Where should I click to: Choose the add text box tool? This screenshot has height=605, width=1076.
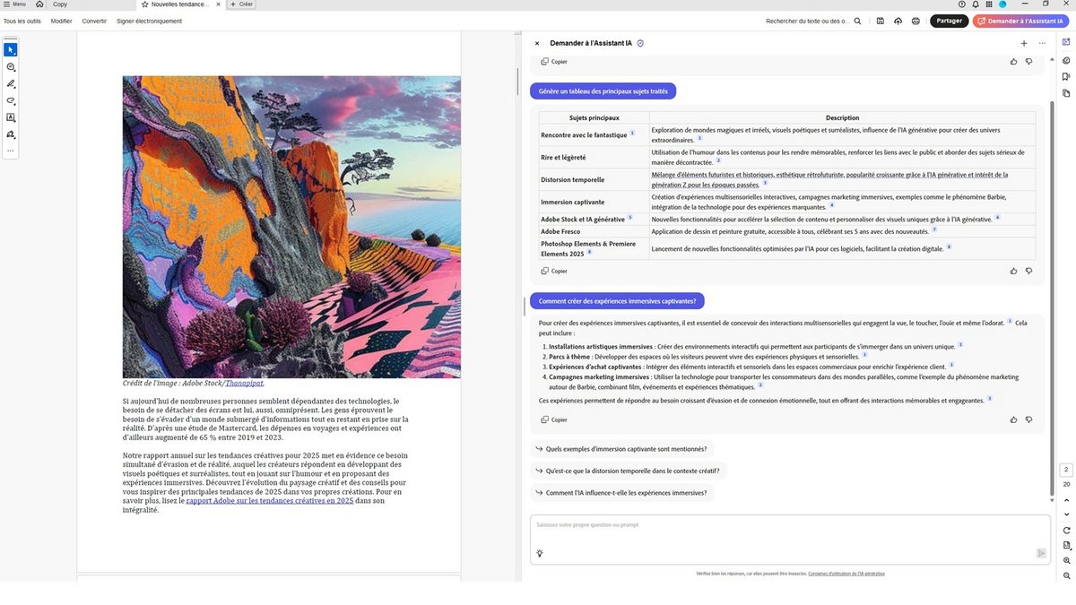tap(11, 117)
